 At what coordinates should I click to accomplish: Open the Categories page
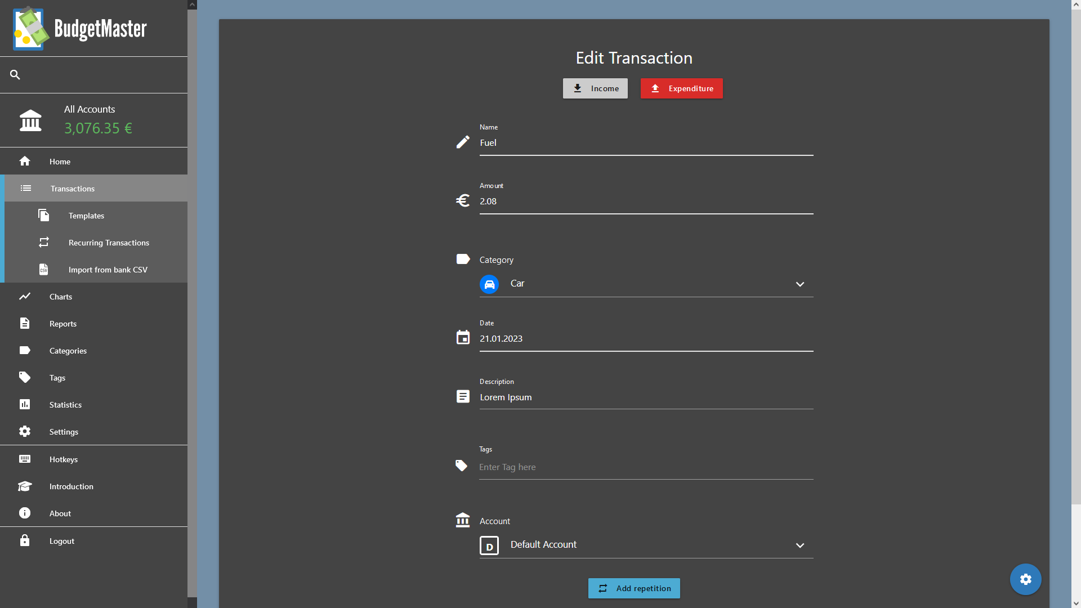tap(93, 350)
